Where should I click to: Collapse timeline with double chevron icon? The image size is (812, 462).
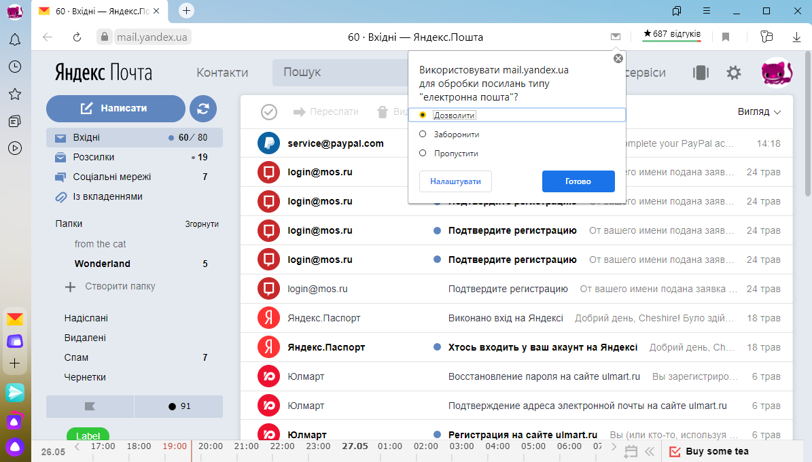pyautogui.click(x=650, y=451)
